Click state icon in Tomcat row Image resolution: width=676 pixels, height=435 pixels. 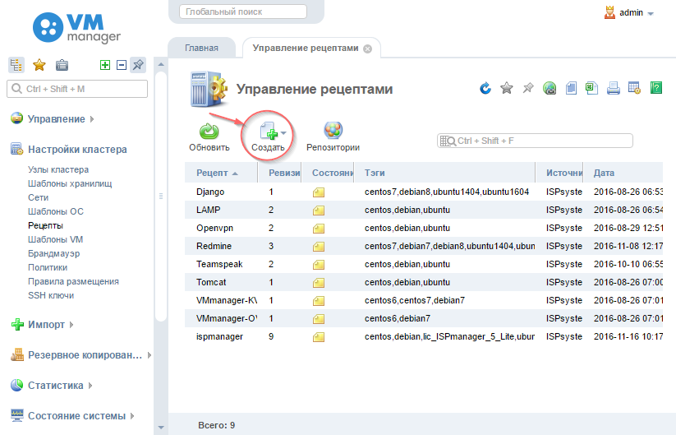319,283
